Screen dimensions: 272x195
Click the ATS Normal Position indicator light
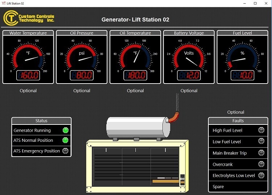pyautogui.click(x=65, y=140)
